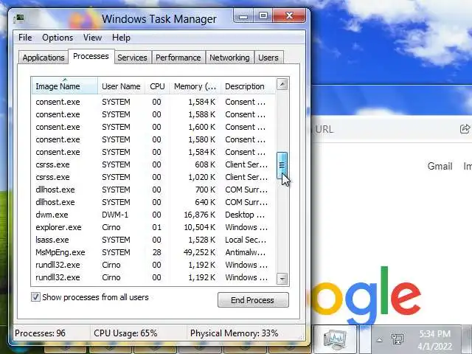Click the Task Manager title bar icon
The height and width of the screenshot is (354, 472).
18,18
